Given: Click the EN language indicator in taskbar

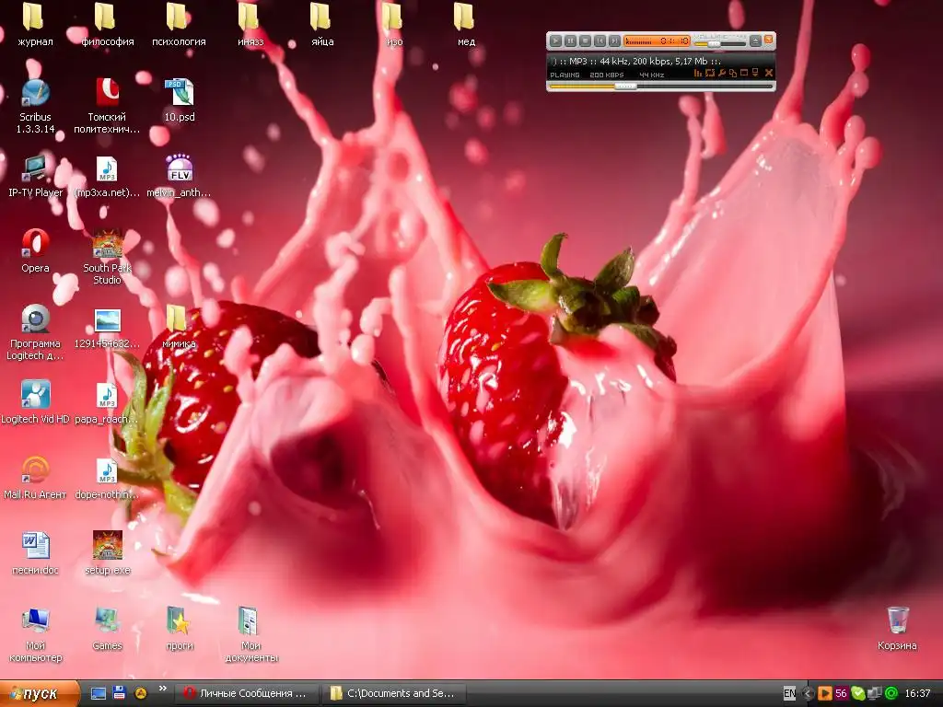Looking at the screenshot, I should 789,693.
